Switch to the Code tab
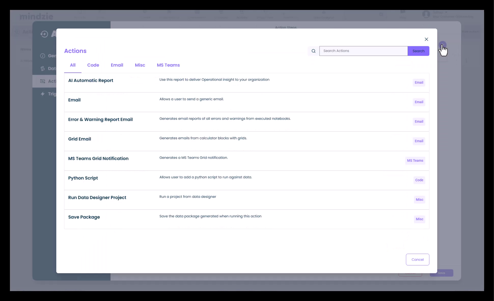494x301 pixels. (x=93, y=65)
